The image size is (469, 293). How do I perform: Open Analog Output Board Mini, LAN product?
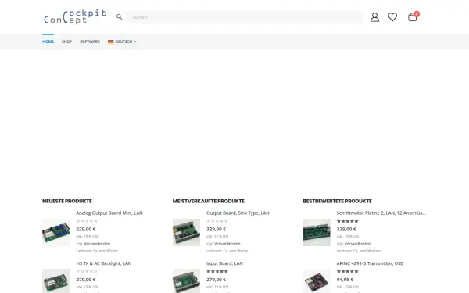coord(109,213)
